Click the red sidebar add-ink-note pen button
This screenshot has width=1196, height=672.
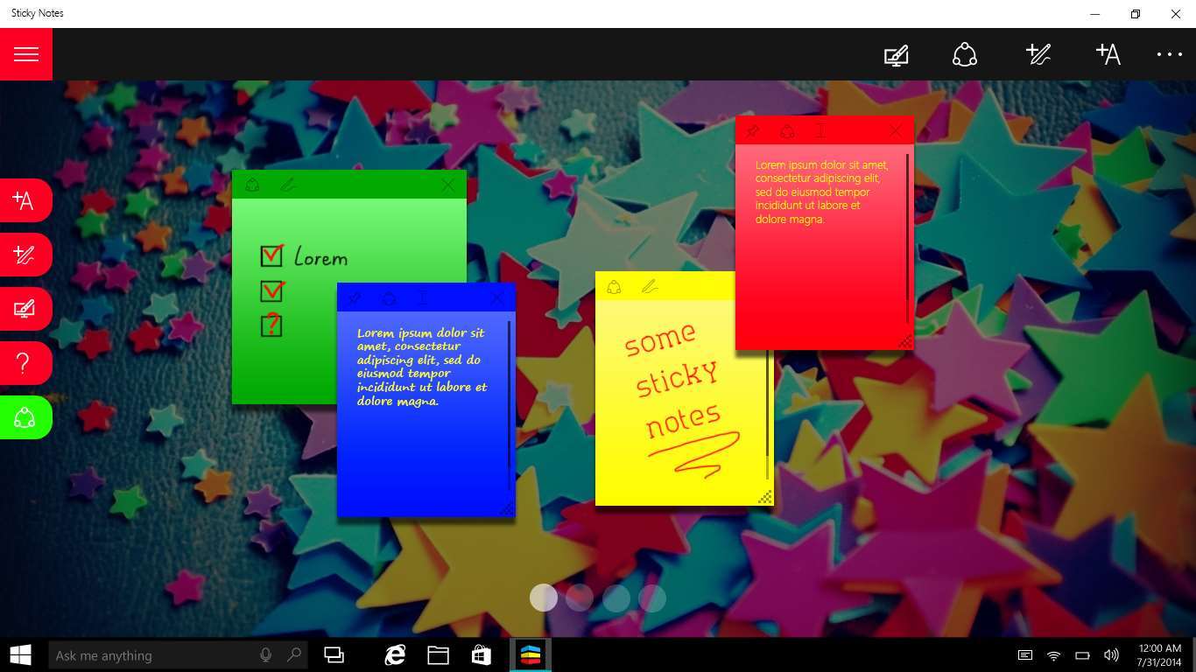25,255
